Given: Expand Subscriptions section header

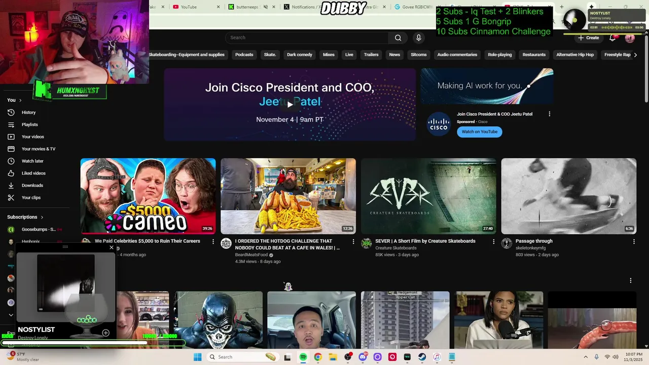Looking at the screenshot, I should 25,217.
